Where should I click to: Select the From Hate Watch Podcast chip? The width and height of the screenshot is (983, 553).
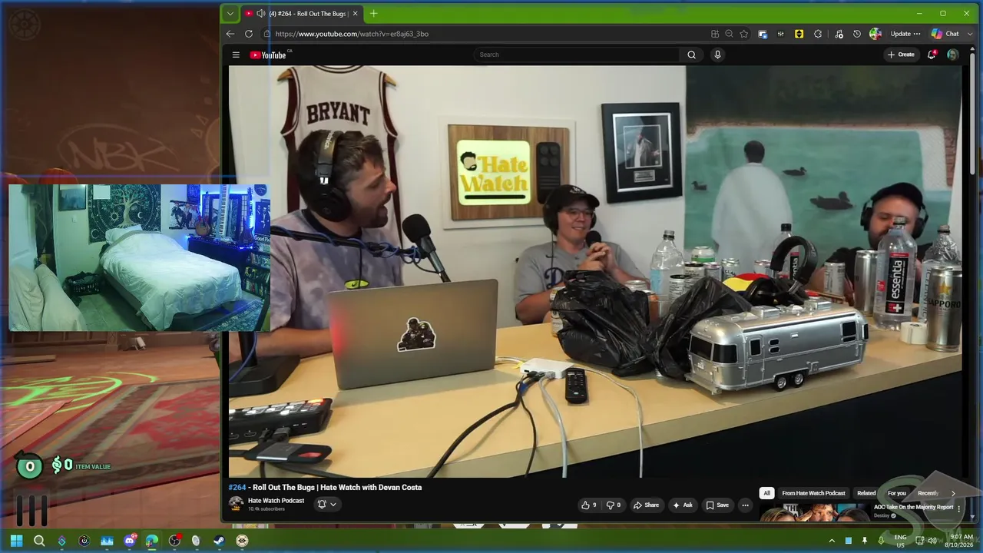click(x=813, y=493)
